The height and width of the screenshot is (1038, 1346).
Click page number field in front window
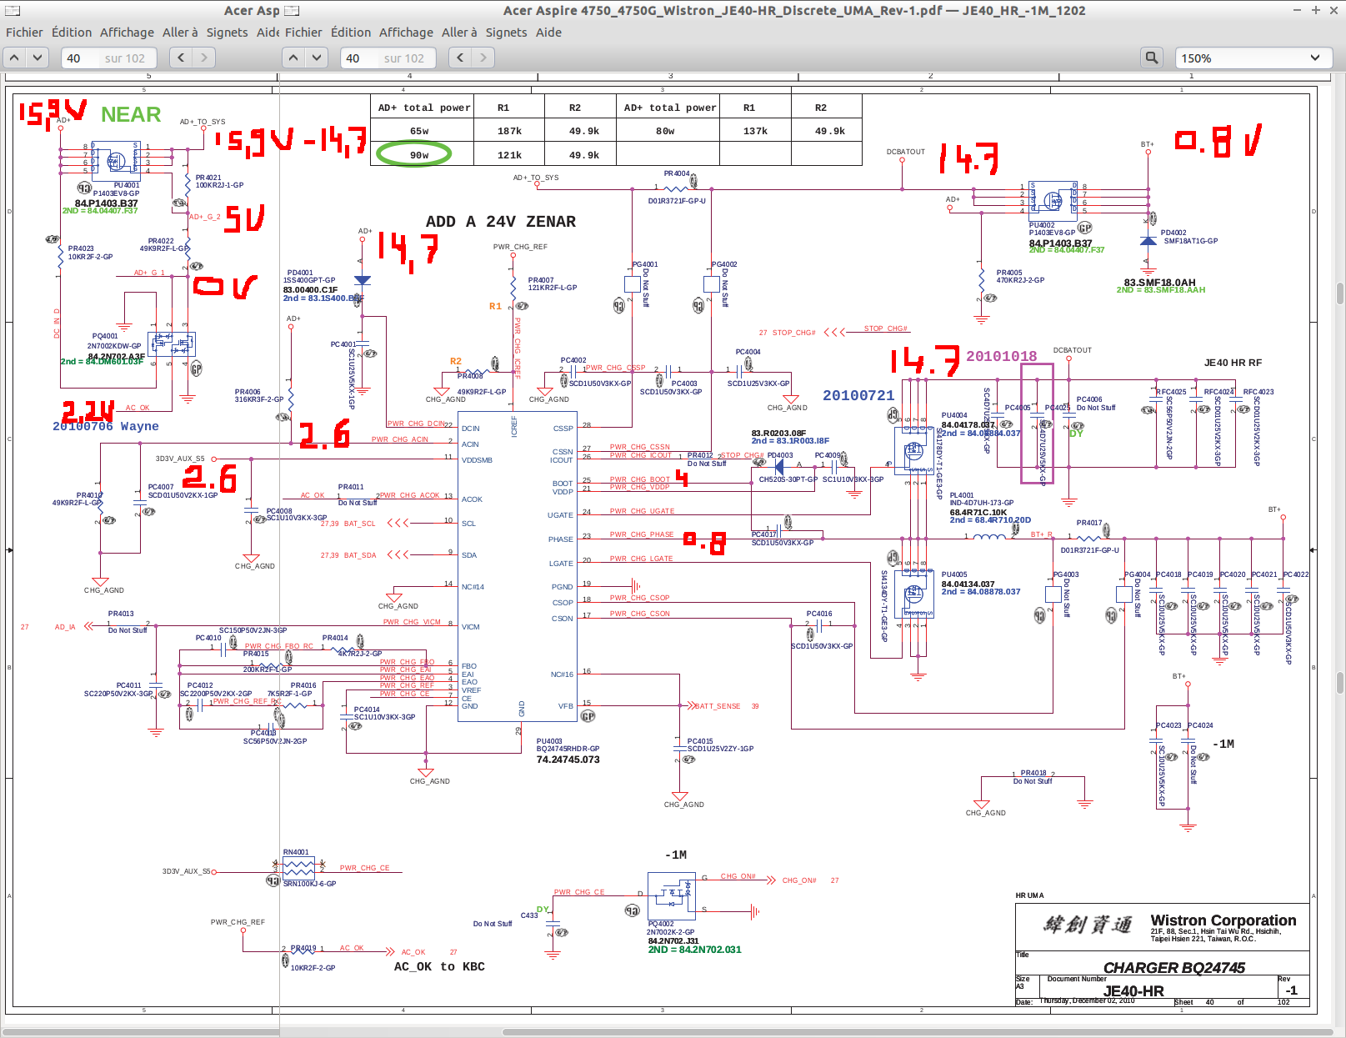click(388, 58)
